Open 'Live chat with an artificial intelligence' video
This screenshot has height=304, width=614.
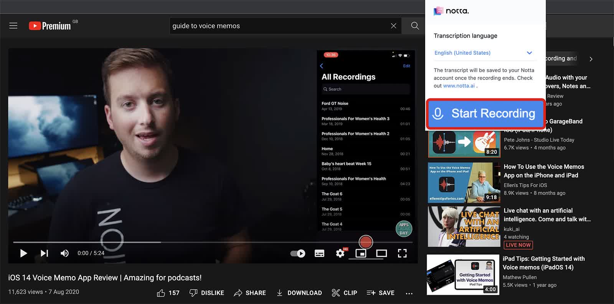(547, 215)
